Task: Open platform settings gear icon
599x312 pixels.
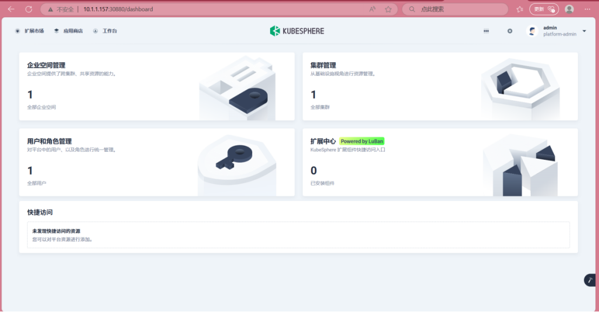Action: (510, 31)
